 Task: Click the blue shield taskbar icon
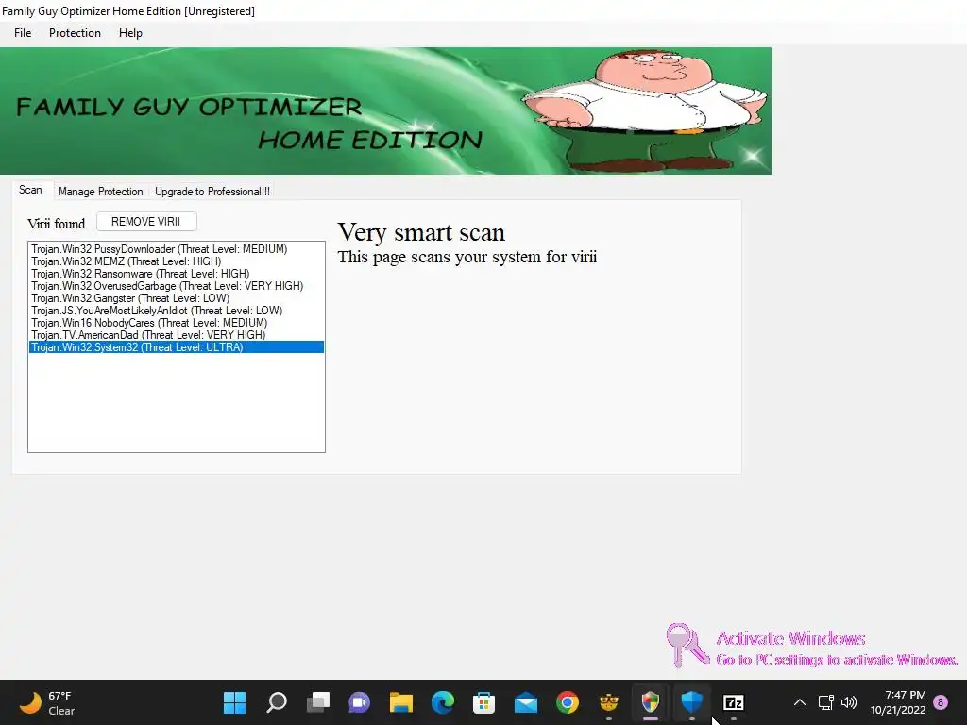[x=692, y=702]
